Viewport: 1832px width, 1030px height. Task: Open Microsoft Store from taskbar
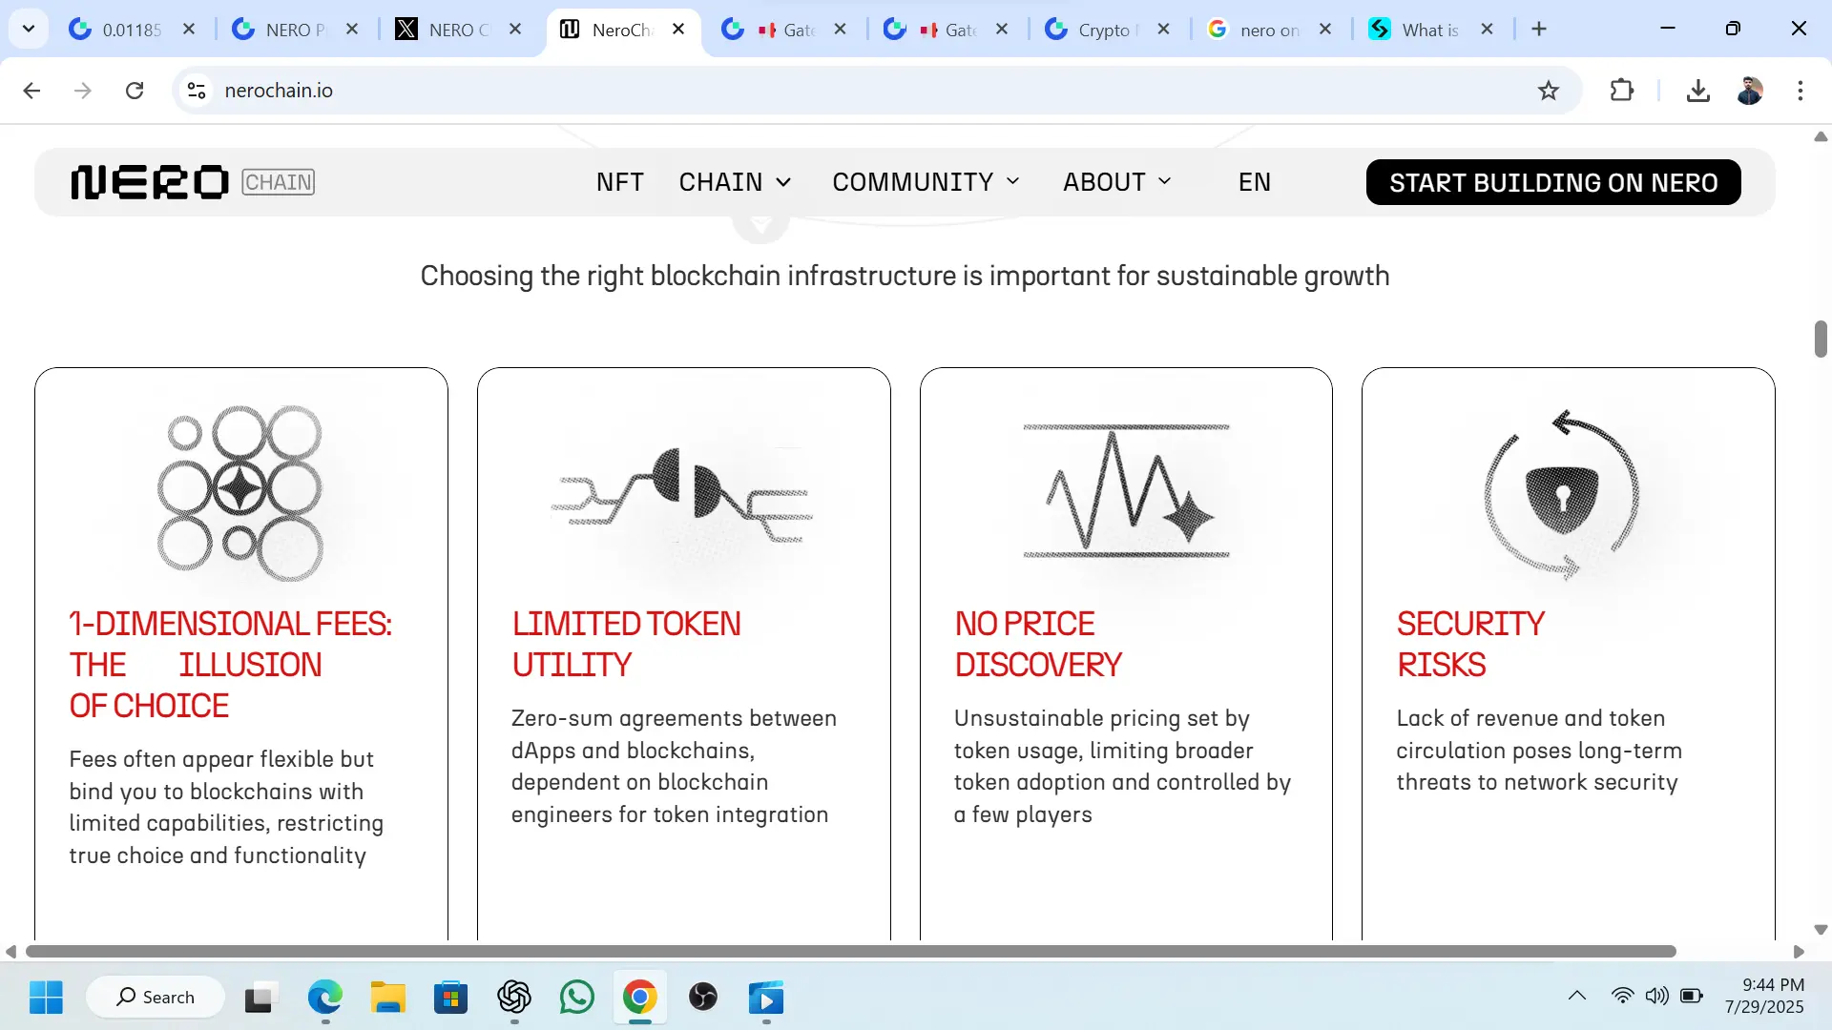[x=450, y=998]
